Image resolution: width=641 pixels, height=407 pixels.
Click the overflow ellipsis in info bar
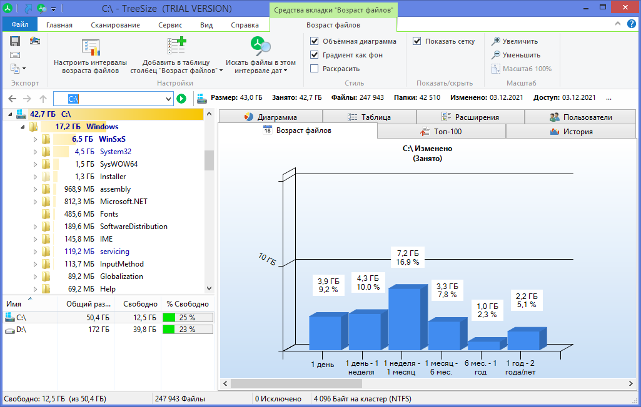(x=609, y=99)
